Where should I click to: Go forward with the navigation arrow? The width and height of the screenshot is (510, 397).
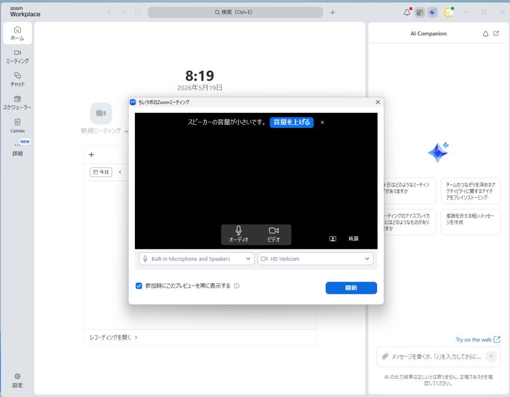tap(124, 12)
